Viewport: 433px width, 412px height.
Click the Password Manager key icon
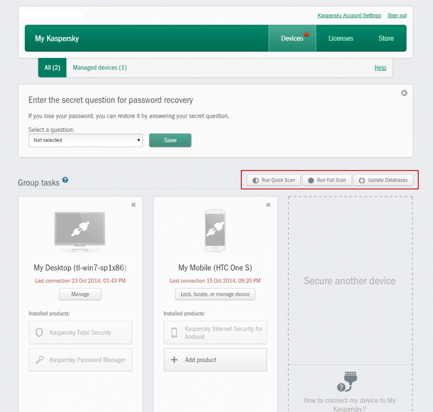point(39,360)
